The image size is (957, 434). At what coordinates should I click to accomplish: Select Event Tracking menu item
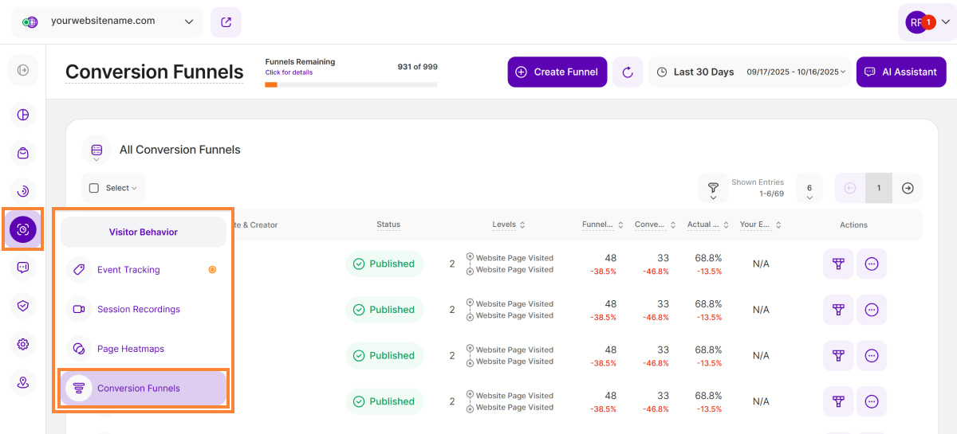pyautogui.click(x=128, y=270)
